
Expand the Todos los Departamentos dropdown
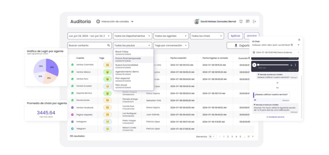click(132, 36)
